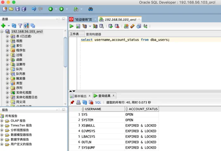Select the SYS username cell
Screen dimensions: 221x151
point(103,114)
